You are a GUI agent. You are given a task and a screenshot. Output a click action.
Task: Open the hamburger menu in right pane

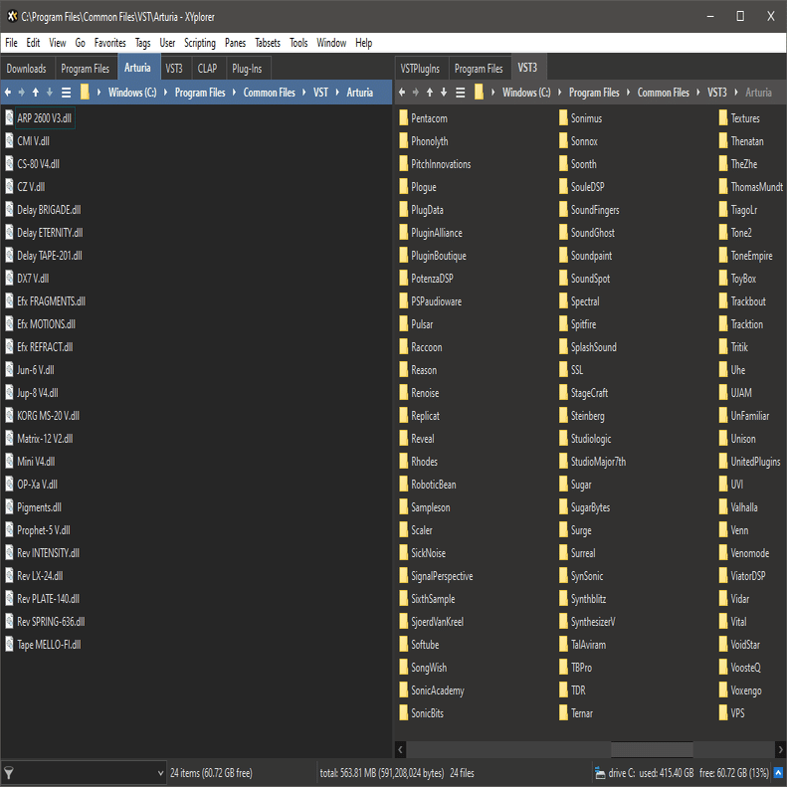pyautogui.click(x=460, y=93)
